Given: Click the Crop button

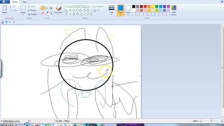Looking at the screenshot, I should pos(31,7).
